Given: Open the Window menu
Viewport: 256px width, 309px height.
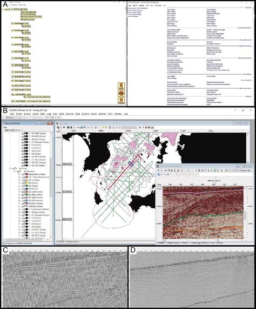Looking at the screenshot, I should point(118,114).
